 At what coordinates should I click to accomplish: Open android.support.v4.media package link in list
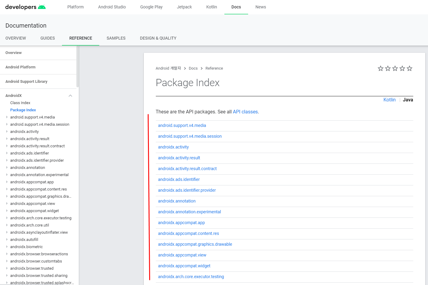click(x=182, y=125)
